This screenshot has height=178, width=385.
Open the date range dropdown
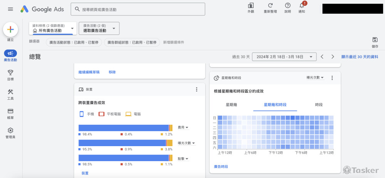coord(284,57)
